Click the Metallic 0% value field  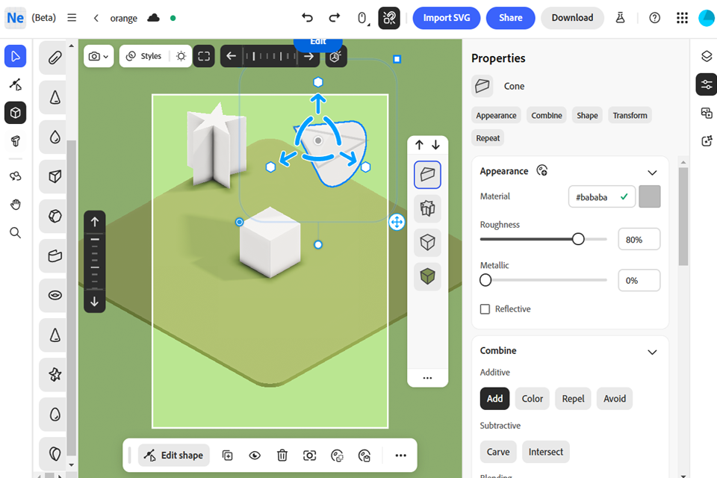pos(639,280)
